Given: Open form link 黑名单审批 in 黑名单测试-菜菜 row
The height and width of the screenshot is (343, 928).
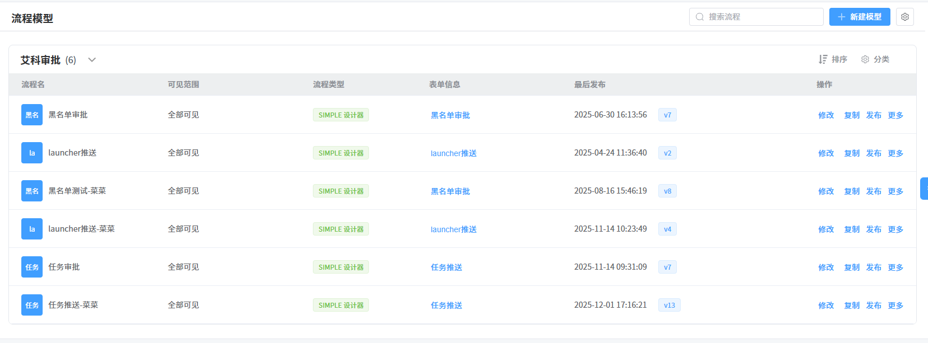Looking at the screenshot, I should (x=450, y=191).
